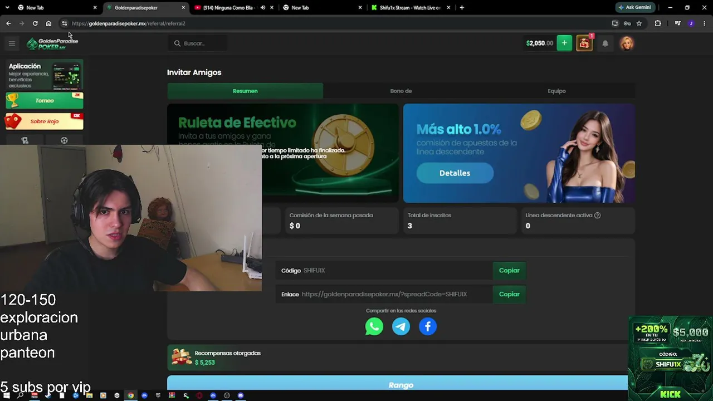Open the Chrome profile button

click(x=691, y=23)
